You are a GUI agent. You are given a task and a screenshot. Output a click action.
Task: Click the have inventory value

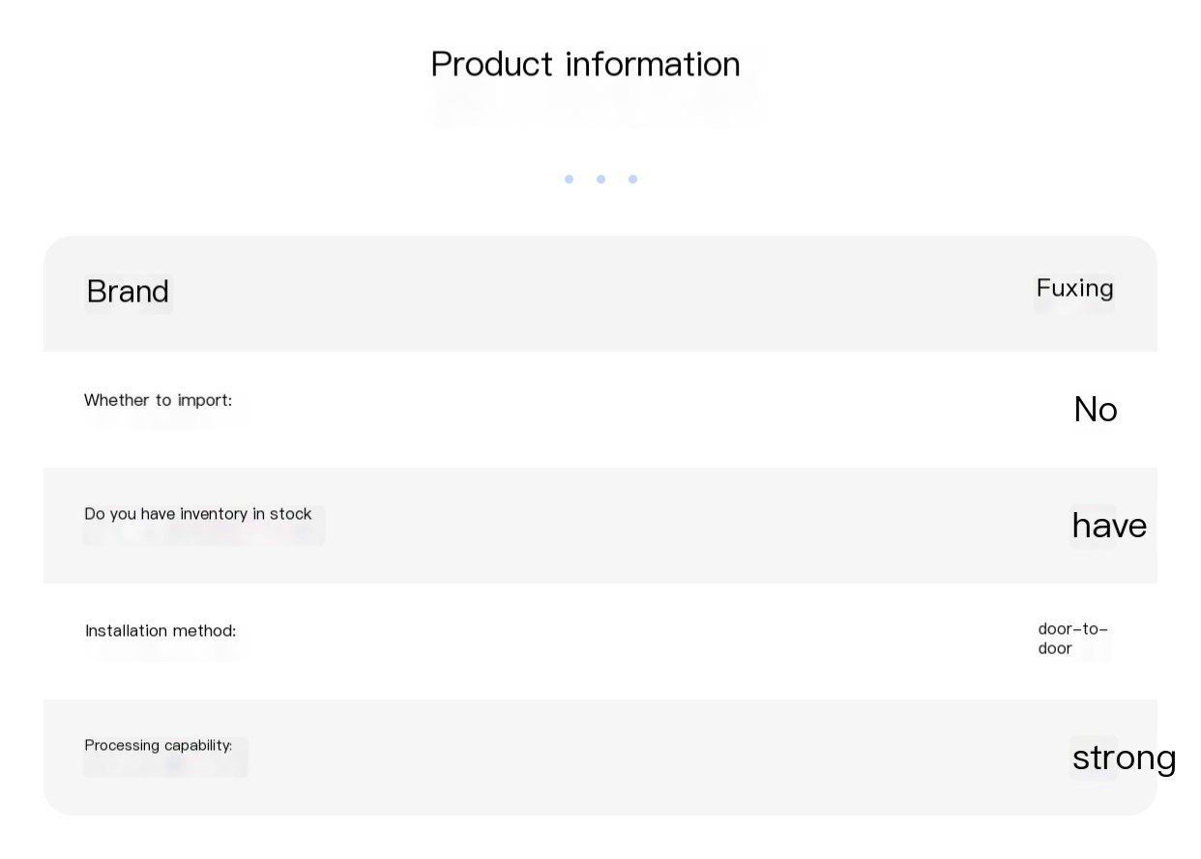point(1109,526)
